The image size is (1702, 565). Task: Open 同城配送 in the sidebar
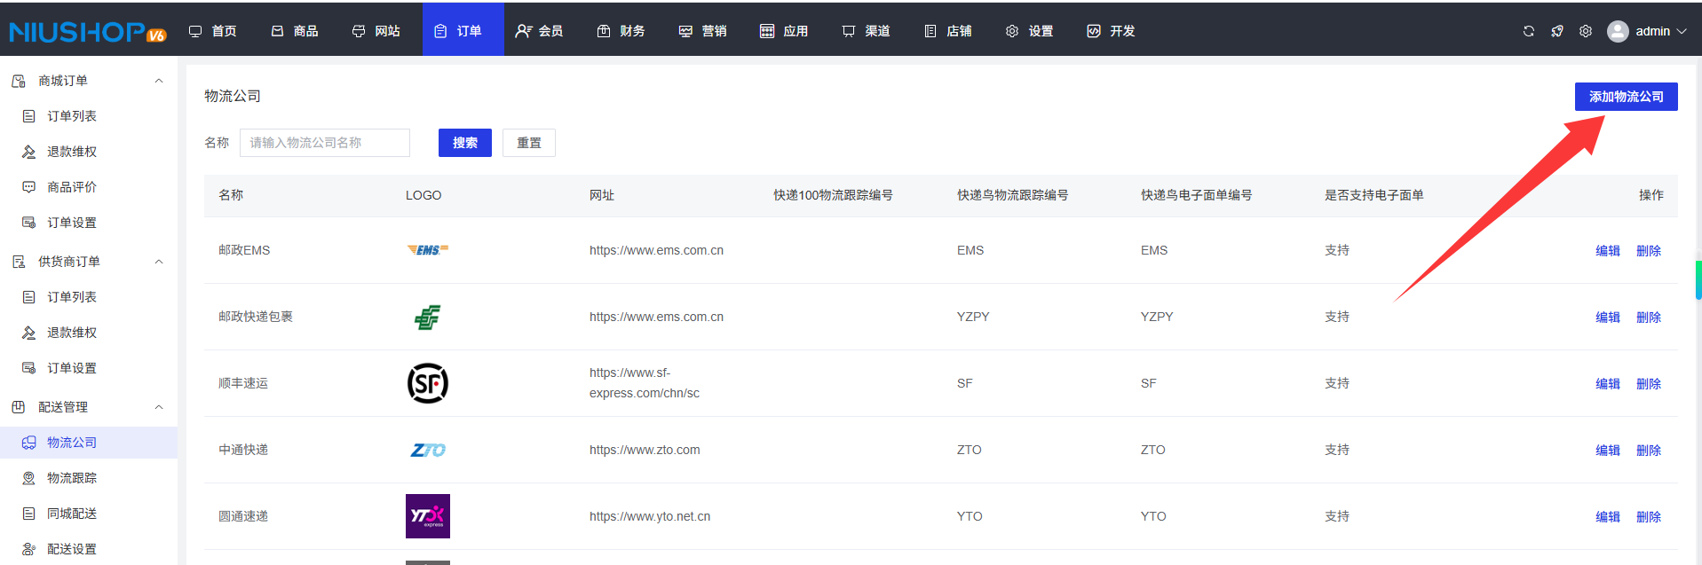pos(72,514)
